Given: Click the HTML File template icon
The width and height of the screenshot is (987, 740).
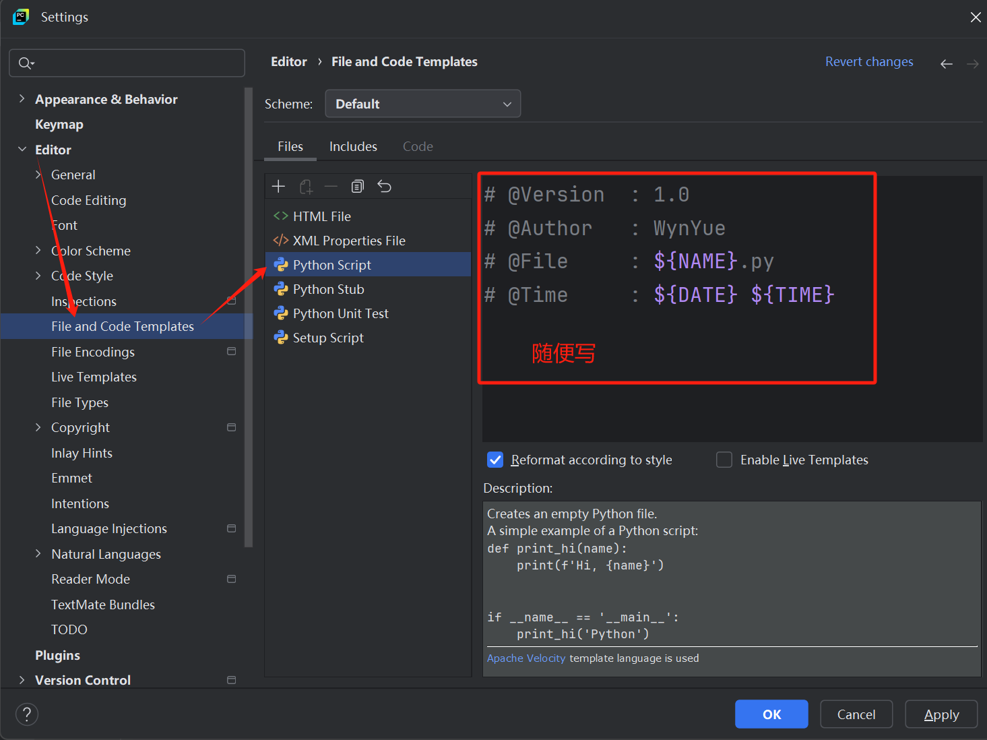Looking at the screenshot, I should (281, 216).
